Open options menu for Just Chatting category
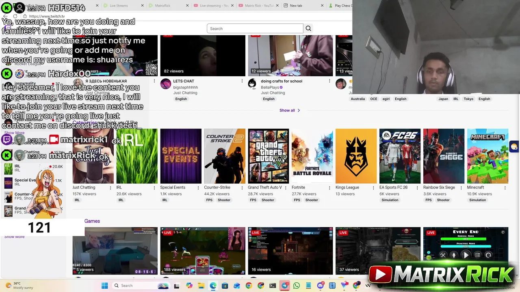 [110, 188]
